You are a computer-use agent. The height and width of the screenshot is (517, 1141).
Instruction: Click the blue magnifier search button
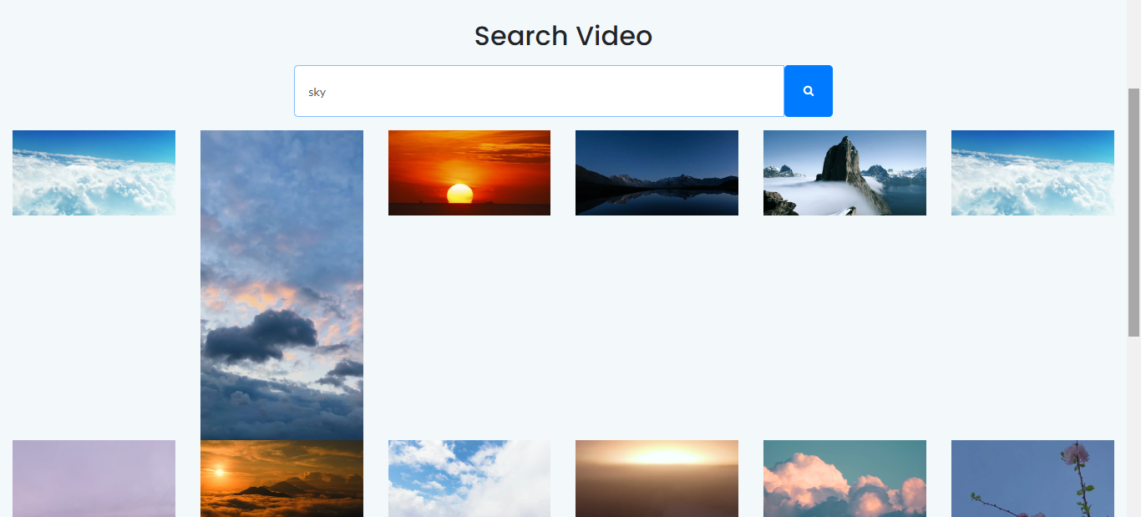point(808,91)
